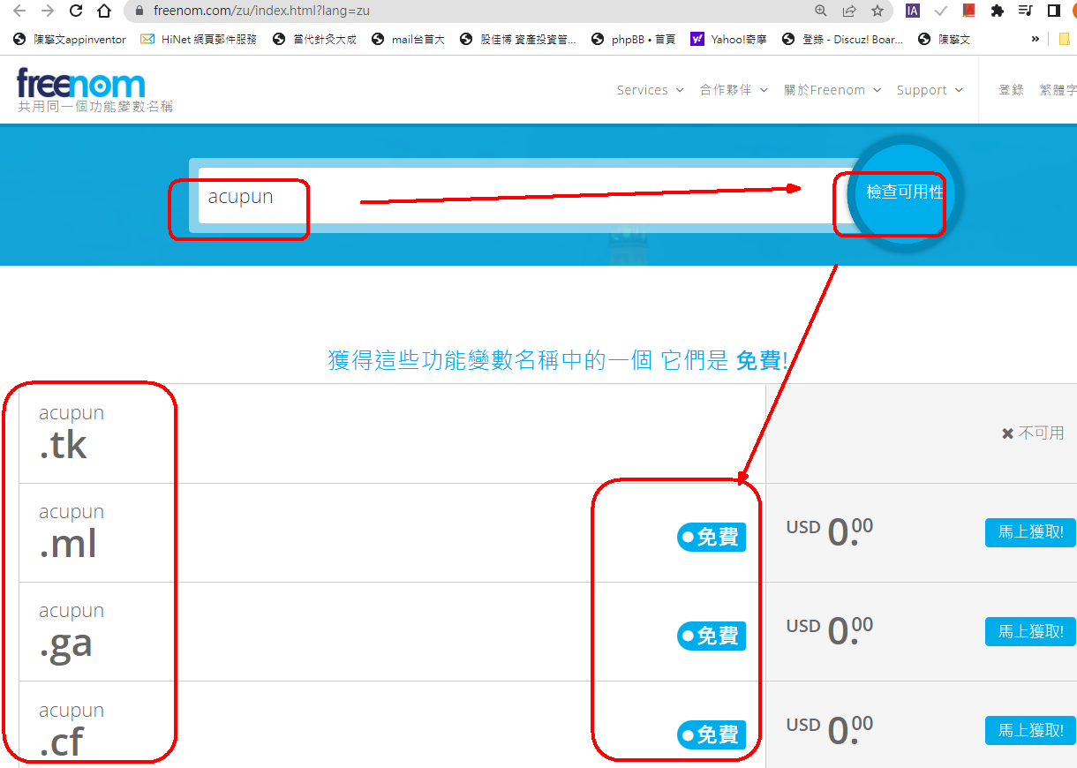Click 馬上獲取! for acupun.ga

click(1030, 631)
